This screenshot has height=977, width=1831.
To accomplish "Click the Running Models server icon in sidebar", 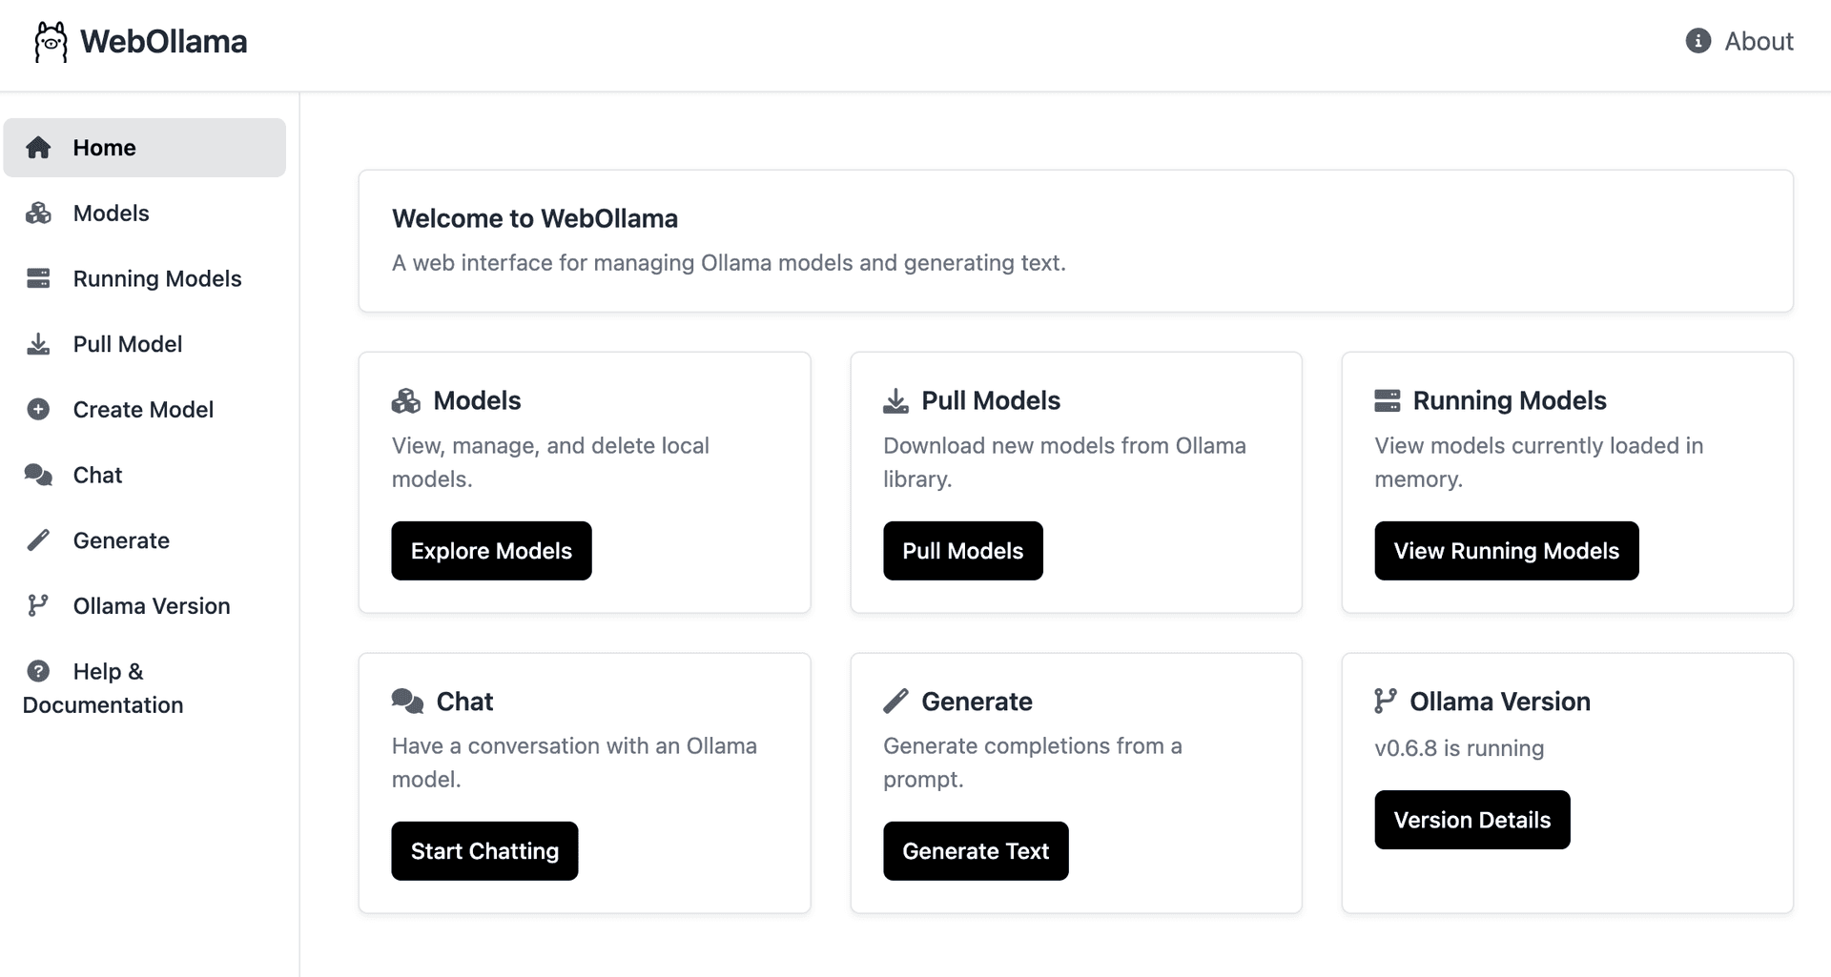I will coord(38,278).
